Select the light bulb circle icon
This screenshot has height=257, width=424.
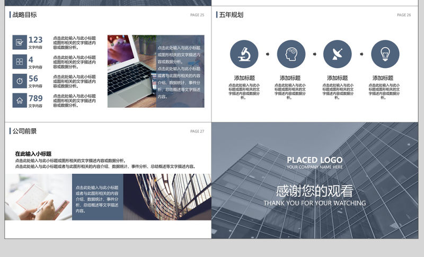[385, 54]
